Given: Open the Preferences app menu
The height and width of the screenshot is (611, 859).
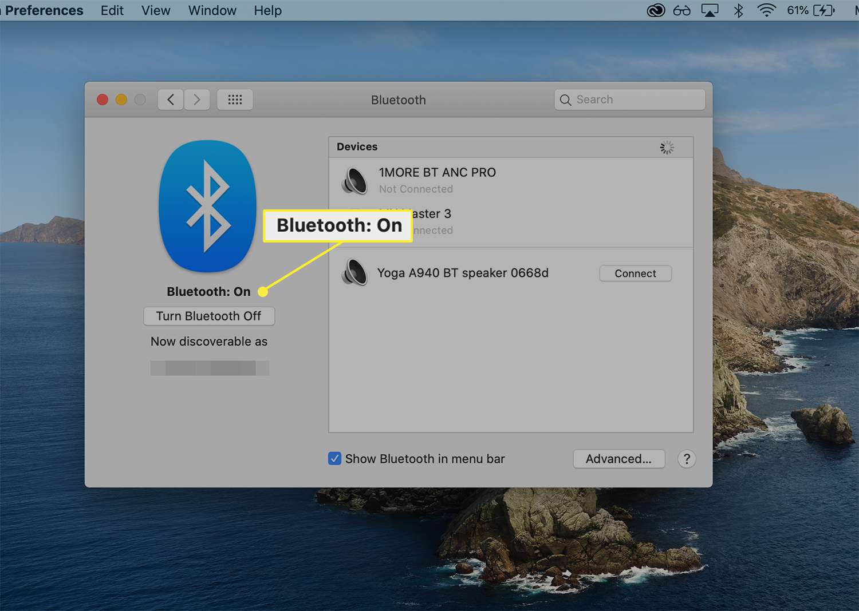Looking at the screenshot, I should [x=43, y=10].
